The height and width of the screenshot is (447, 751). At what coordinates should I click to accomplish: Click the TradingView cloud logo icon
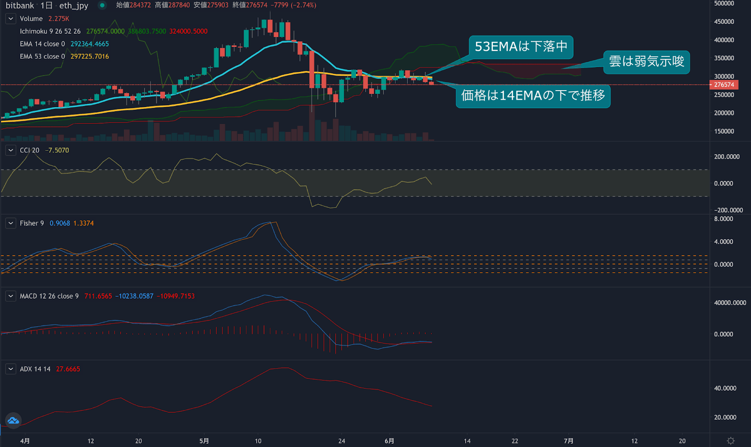(13, 420)
